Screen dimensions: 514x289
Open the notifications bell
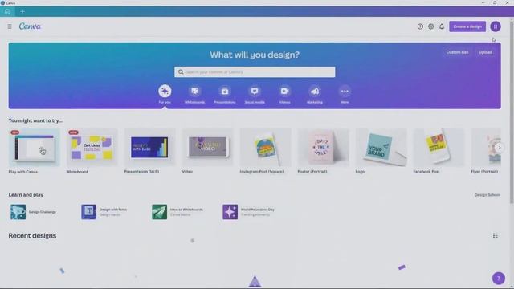click(x=442, y=26)
